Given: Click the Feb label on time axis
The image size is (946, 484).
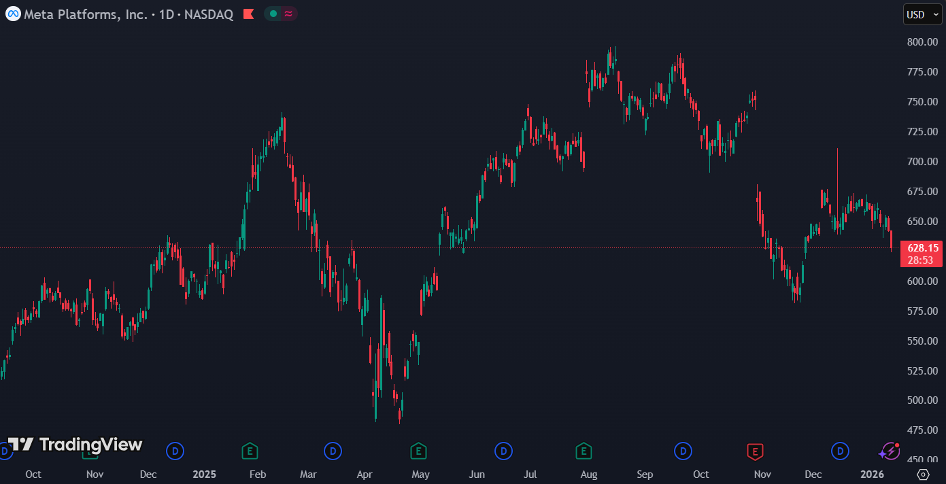Looking at the screenshot, I should point(258,474).
